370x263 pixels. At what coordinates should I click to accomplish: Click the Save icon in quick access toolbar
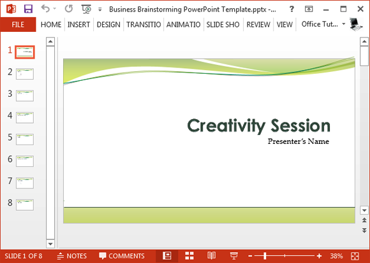pos(28,9)
